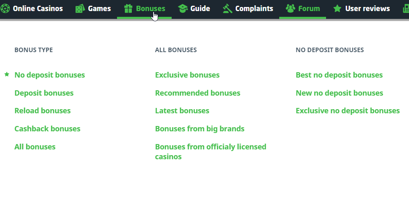Go to Exclusive bonuses

[x=187, y=75]
